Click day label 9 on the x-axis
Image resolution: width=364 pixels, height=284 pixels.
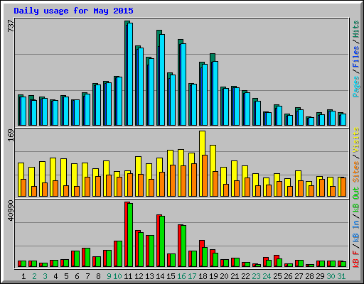(x=109, y=276)
